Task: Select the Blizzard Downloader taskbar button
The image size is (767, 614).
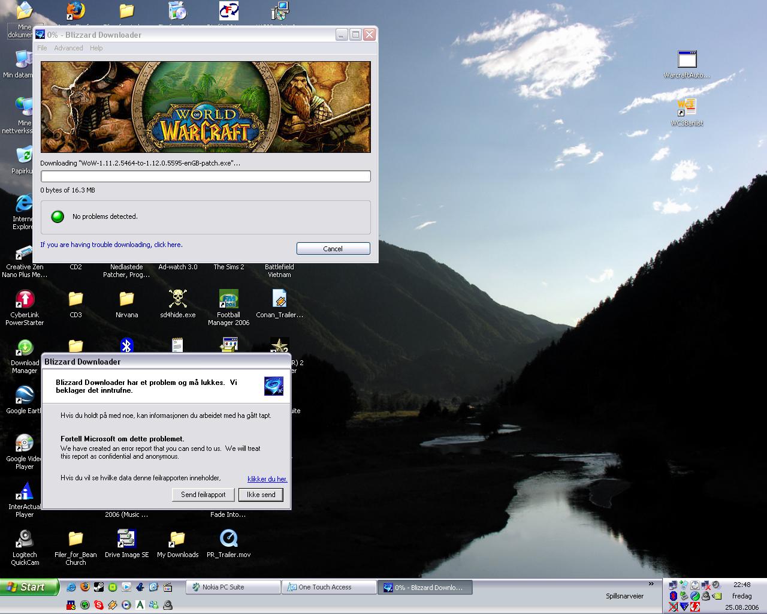Action: pyautogui.click(x=425, y=588)
